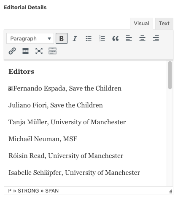Click the editor resize handle corner
Image resolution: width=178 pixels, height=198 pixels.
click(170, 192)
